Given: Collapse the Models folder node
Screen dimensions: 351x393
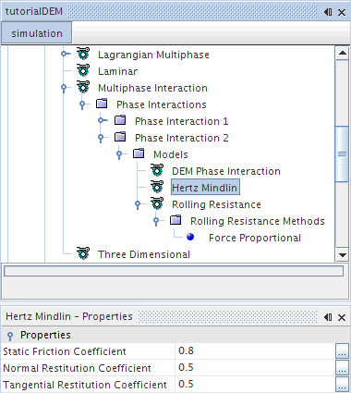Looking at the screenshot, I should (x=119, y=154).
